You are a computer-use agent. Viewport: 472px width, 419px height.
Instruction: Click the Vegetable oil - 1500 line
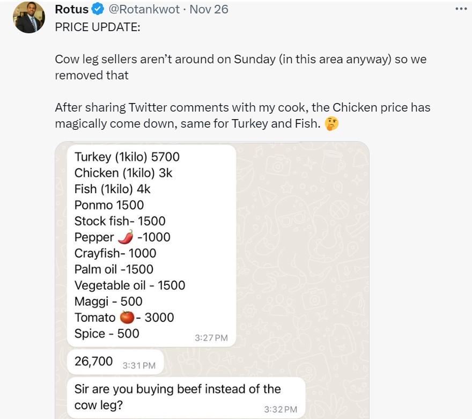(x=130, y=285)
